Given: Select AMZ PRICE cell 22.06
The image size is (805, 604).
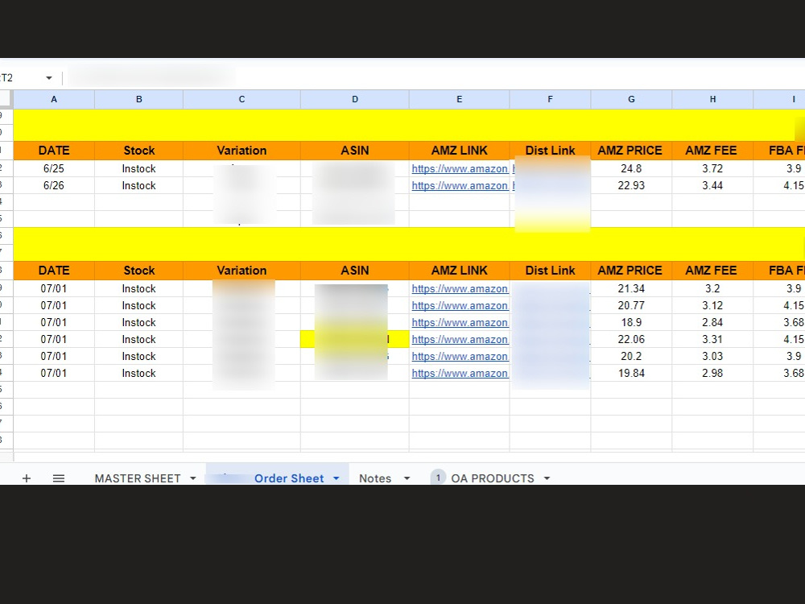Looking at the screenshot, I should tap(631, 340).
